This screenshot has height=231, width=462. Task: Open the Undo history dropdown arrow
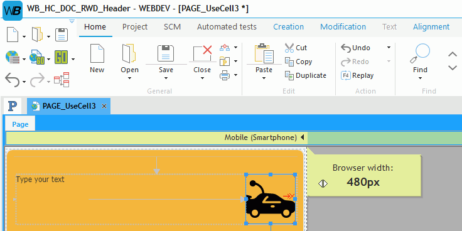[389, 48]
